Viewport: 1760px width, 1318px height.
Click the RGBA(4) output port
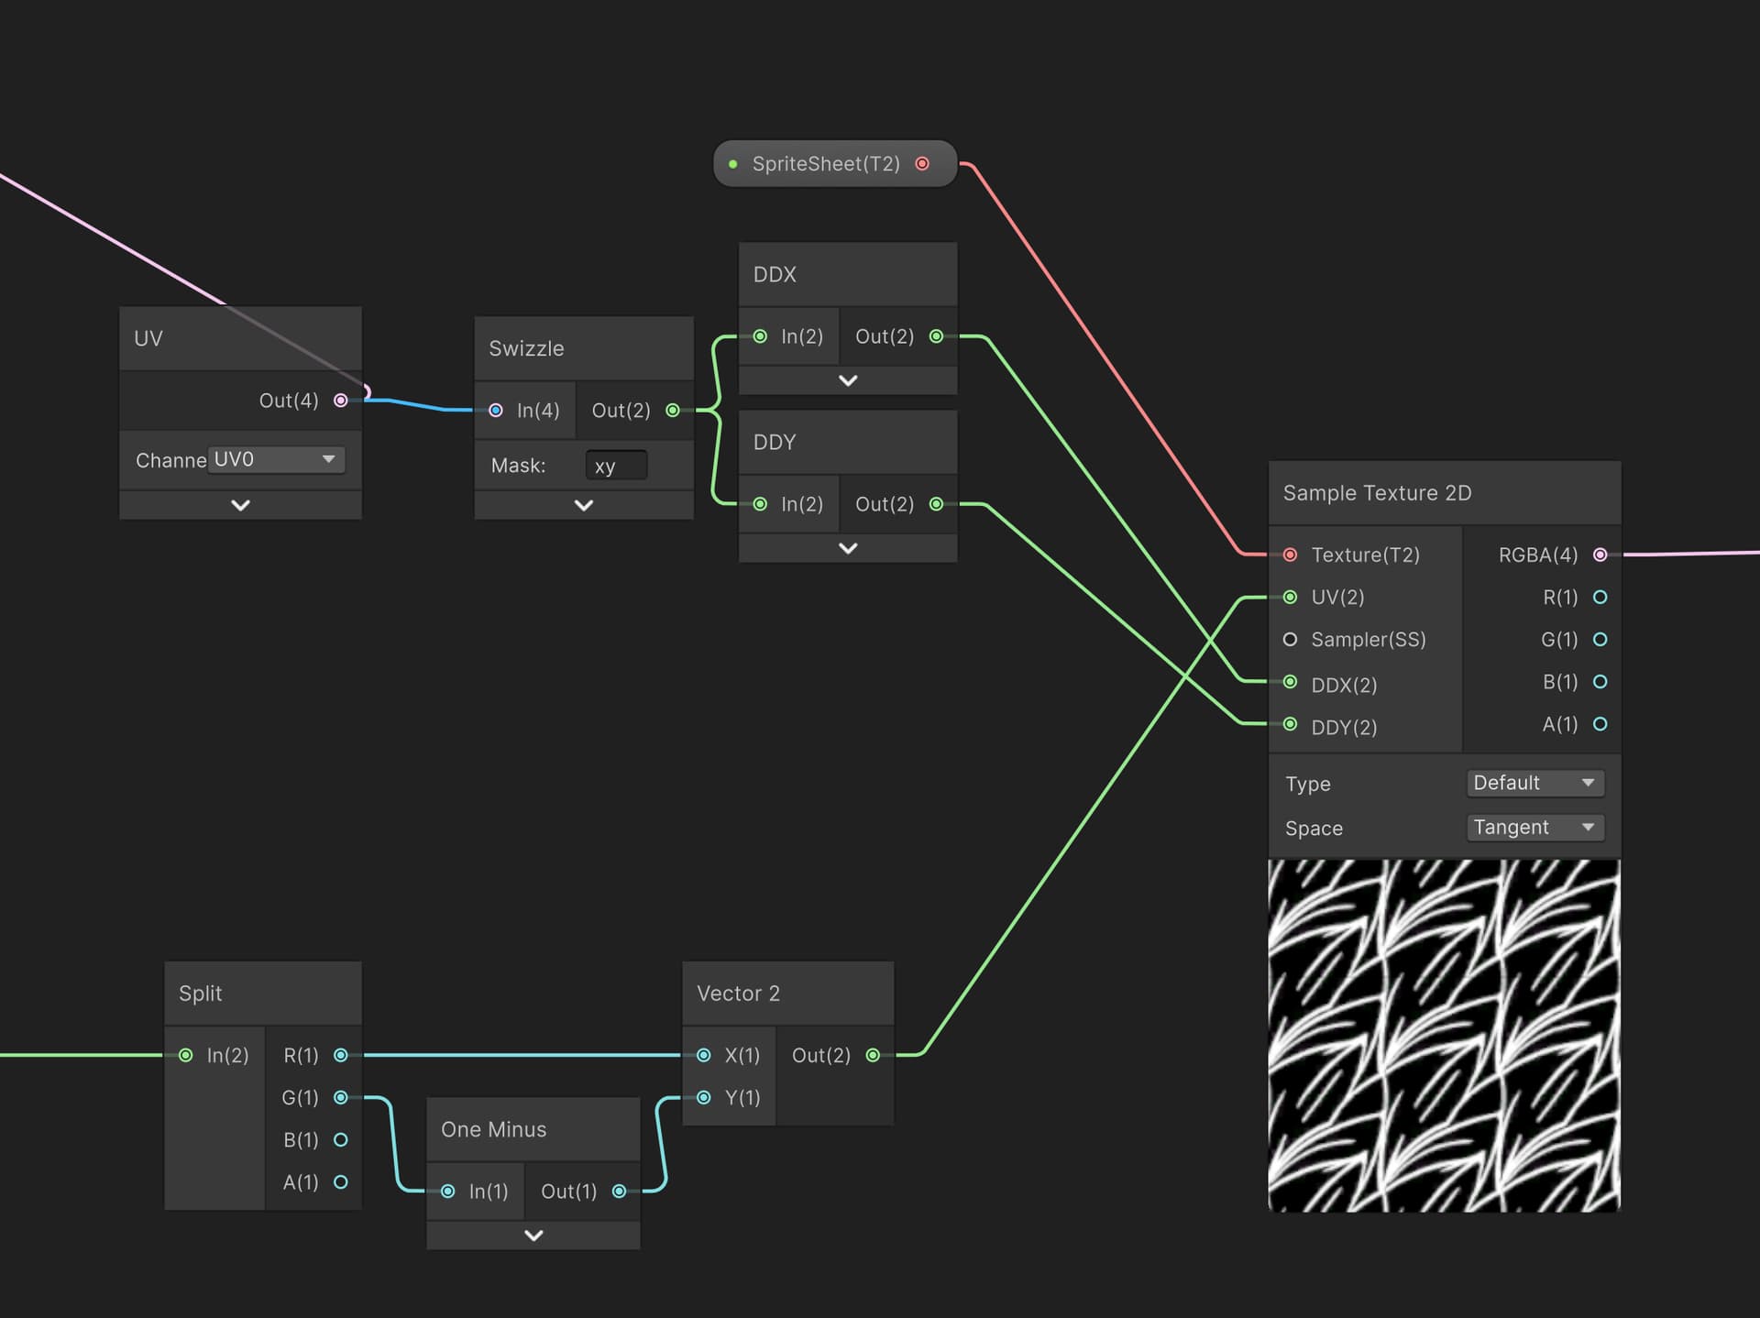point(1600,555)
